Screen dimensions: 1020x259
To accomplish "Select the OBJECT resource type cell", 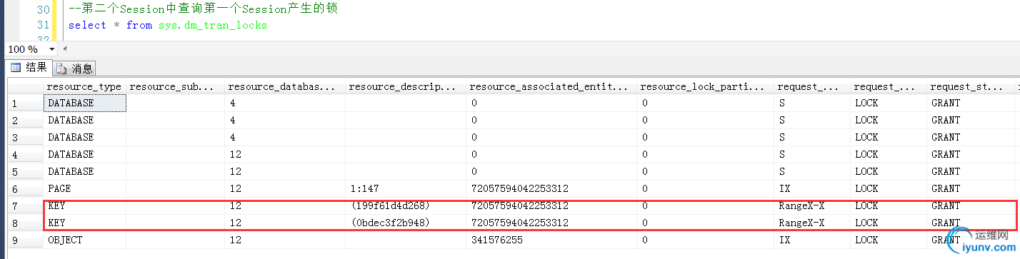I will point(84,240).
